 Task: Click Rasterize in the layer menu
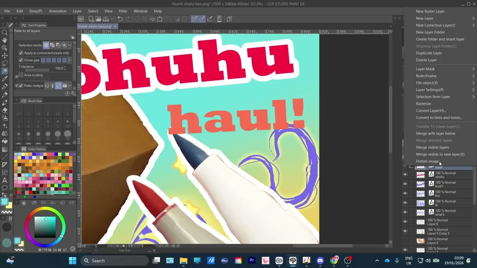pos(423,104)
